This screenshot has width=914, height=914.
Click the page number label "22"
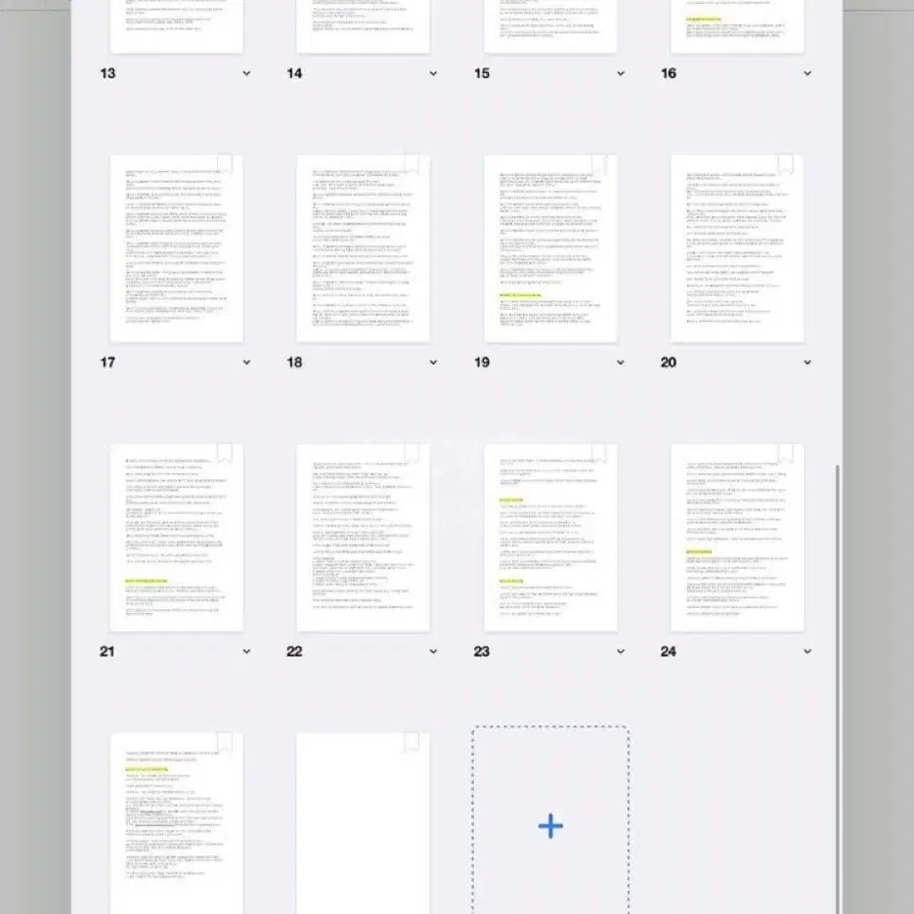[294, 652]
